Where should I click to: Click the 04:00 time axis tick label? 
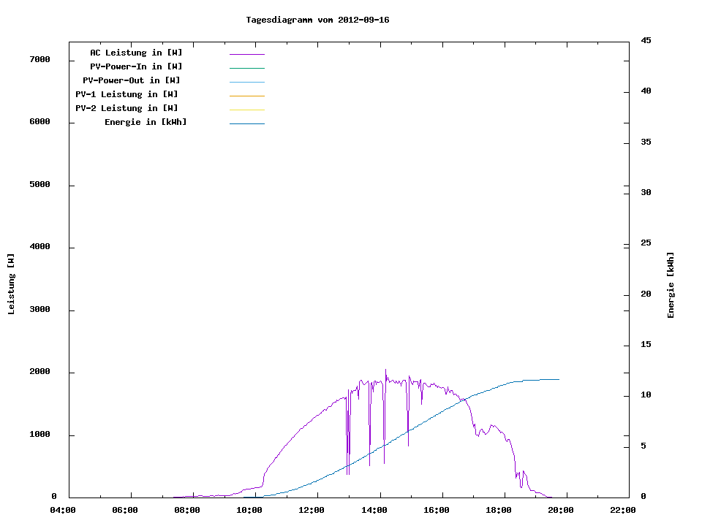(64, 510)
